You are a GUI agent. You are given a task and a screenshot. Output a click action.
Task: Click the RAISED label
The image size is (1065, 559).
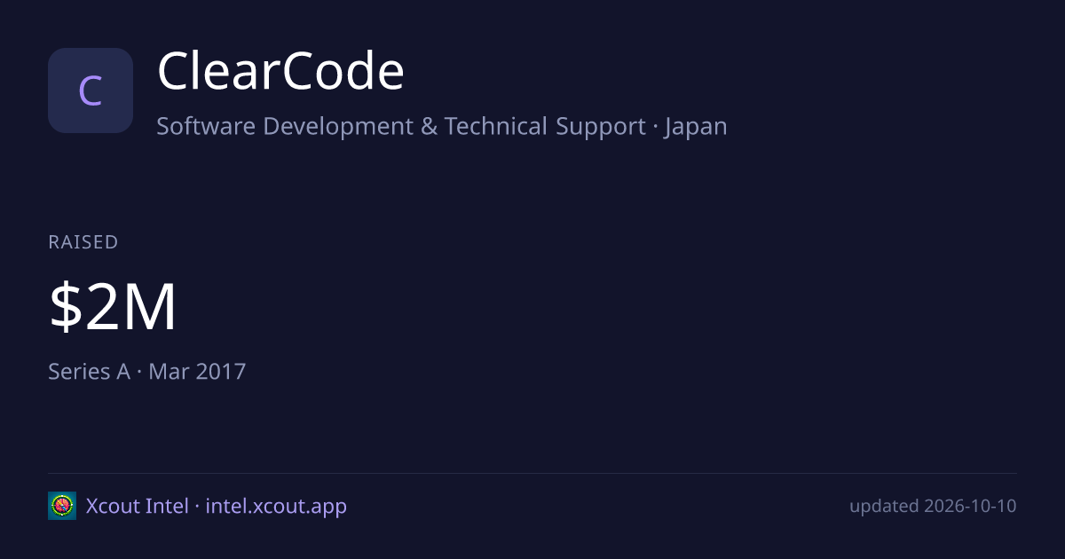pyautogui.click(x=83, y=242)
